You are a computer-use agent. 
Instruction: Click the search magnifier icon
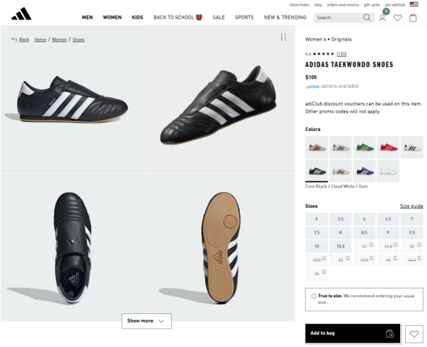pos(367,17)
